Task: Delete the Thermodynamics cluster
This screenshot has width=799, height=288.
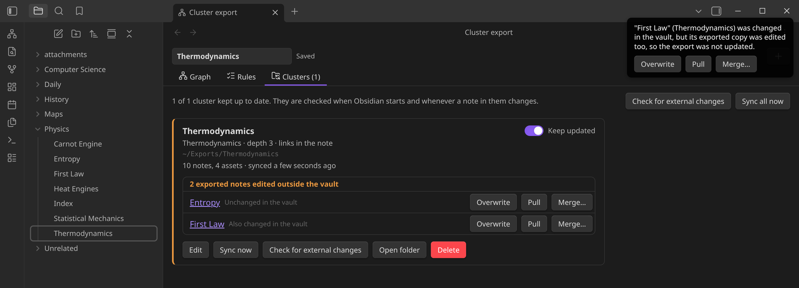Action: tap(448, 250)
